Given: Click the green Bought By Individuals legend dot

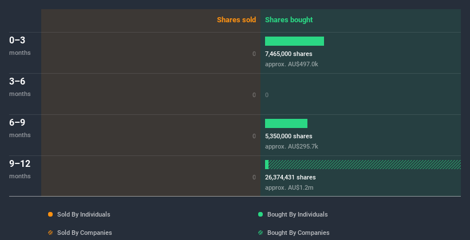Looking at the screenshot, I should [x=260, y=214].
